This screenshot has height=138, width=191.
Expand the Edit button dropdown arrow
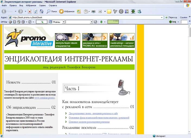(105, 12)
